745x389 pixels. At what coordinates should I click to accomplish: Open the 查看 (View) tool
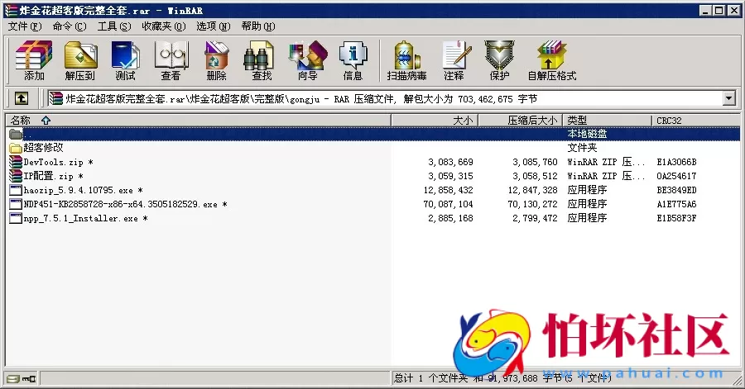pyautogui.click(x=171, y=60)
